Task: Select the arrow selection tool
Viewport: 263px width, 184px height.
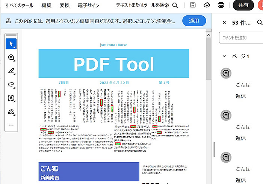Action: pyautogui.click(x=11, y=44)
